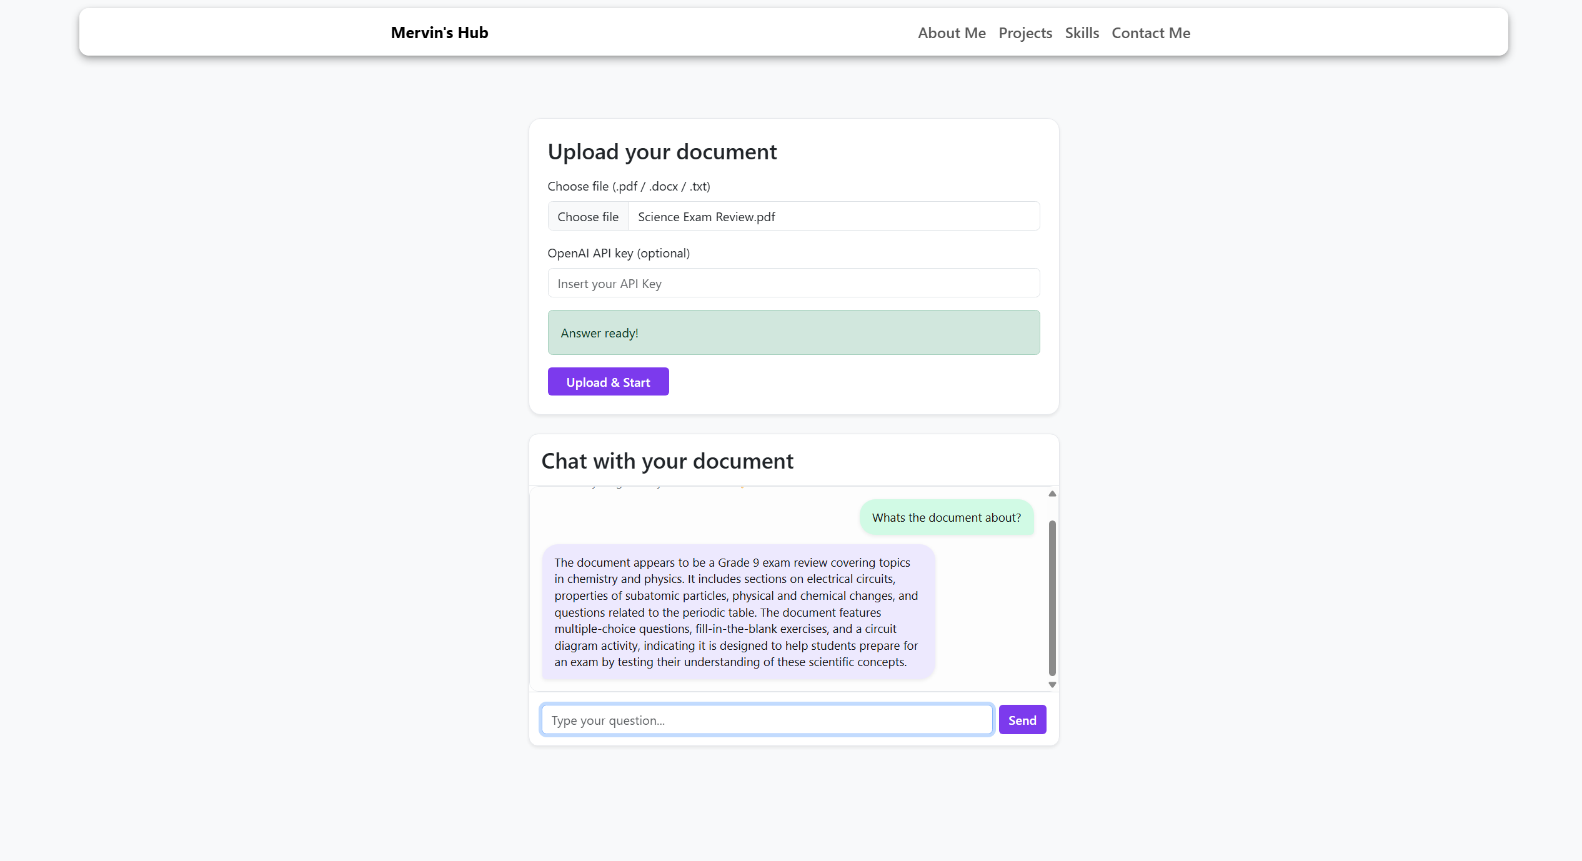
Task: Click the assistant's Grade 9 review reply
Action: 737,612
